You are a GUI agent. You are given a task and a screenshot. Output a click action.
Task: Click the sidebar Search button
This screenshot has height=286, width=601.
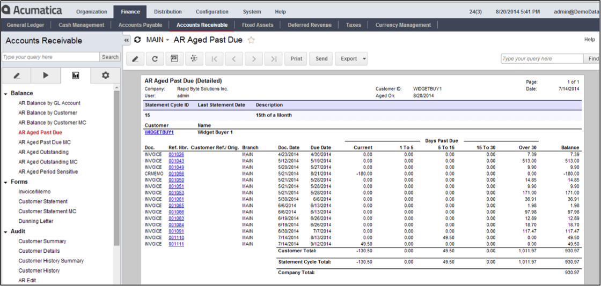tap(110, 57)
